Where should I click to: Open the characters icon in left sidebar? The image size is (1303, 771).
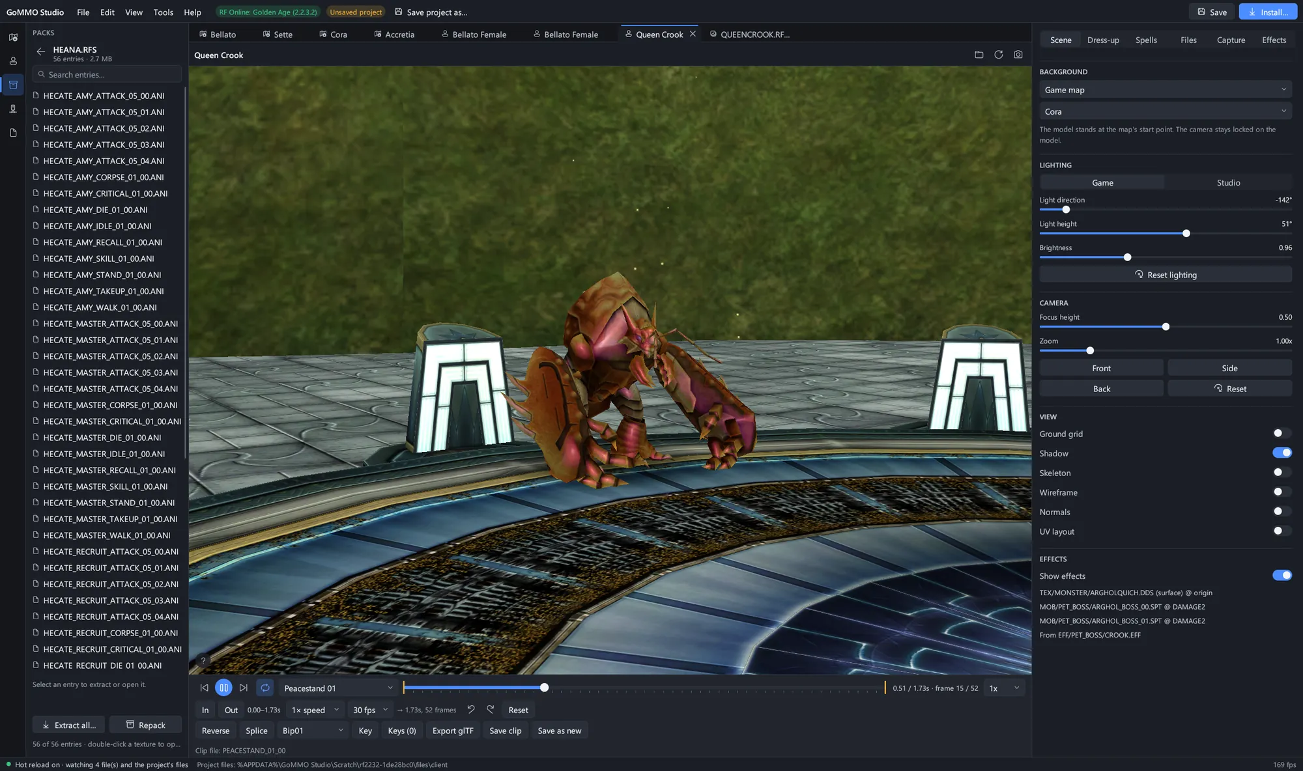coord(13,61)
